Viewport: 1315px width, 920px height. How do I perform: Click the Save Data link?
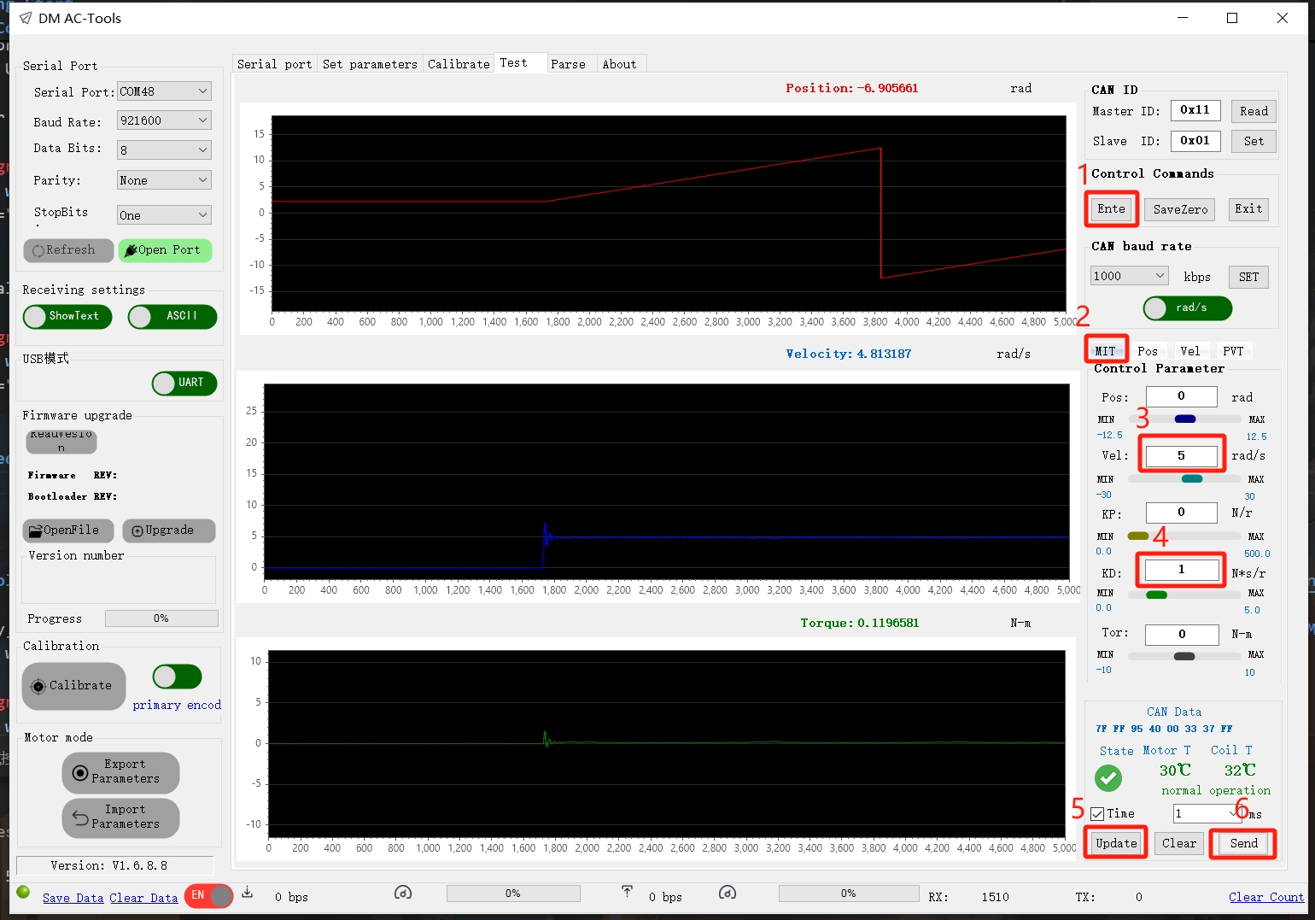pyautogui.click(x=73, y=898)
